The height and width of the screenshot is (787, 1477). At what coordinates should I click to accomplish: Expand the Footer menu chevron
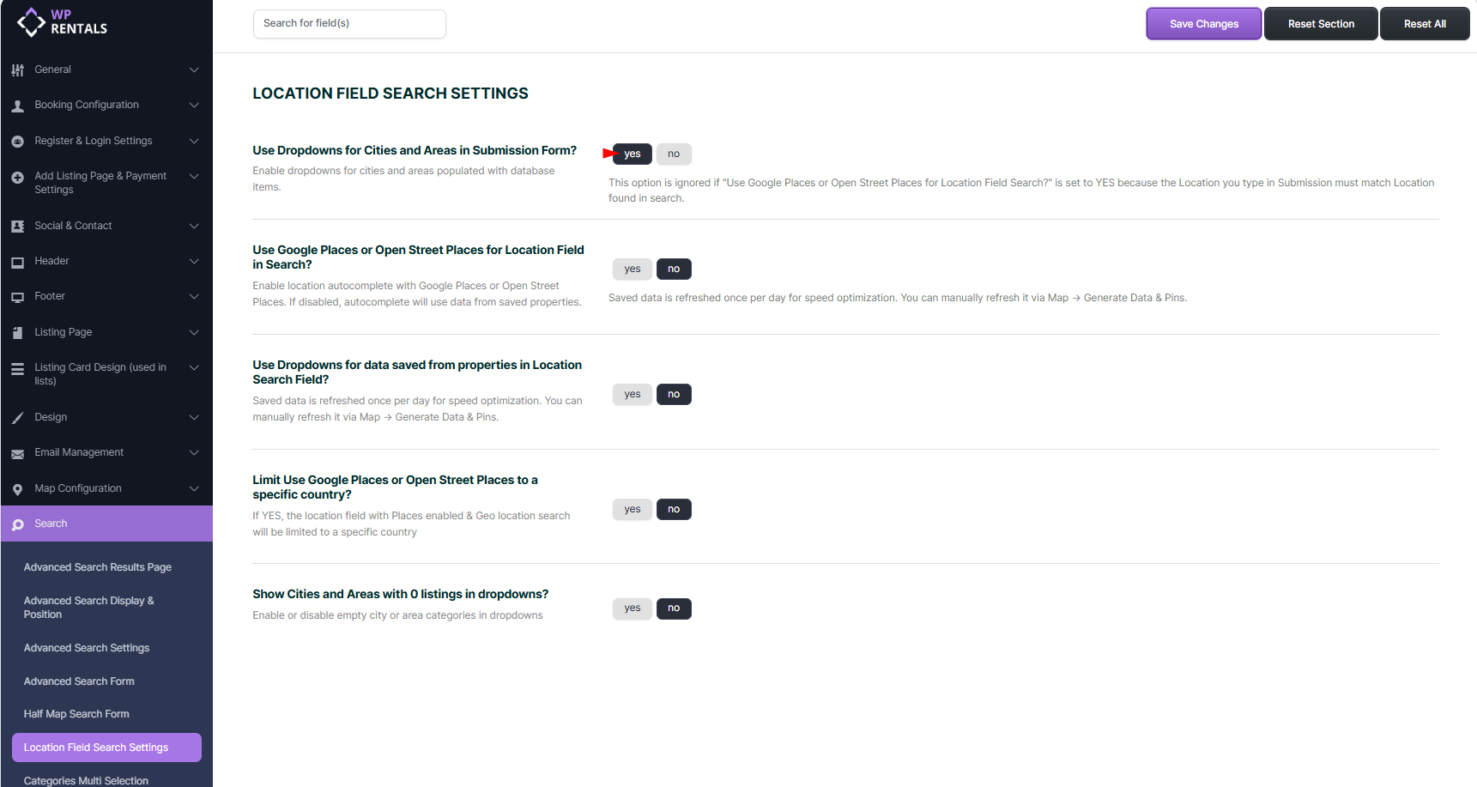[194, 297]
